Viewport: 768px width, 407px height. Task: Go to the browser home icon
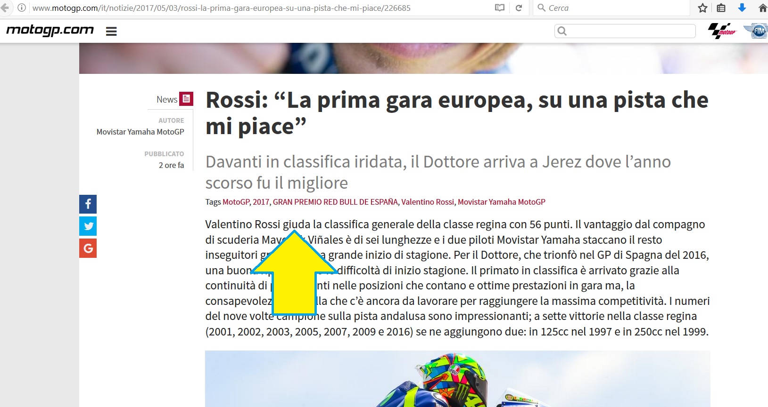(x=763, y=8)
